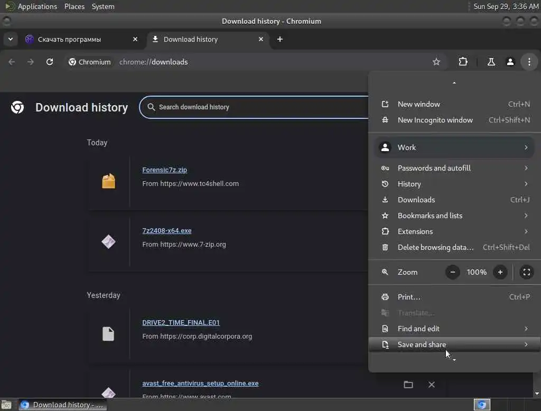Select New window menu item

(x=455, y=104)
